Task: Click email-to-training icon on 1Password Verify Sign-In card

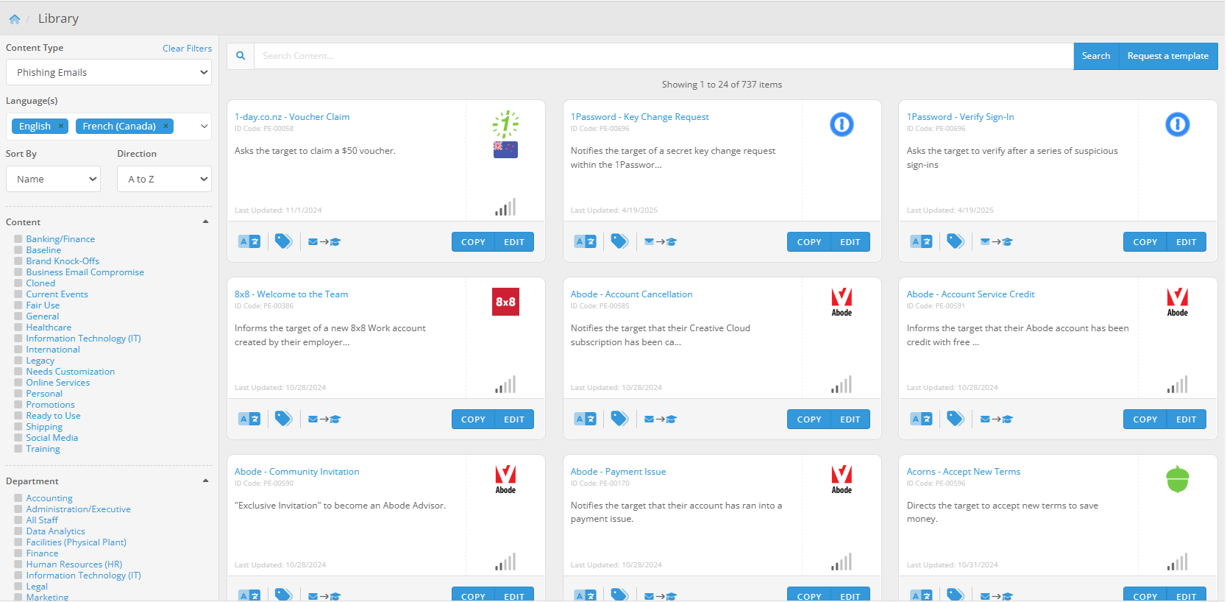Action: pos(996,241)
